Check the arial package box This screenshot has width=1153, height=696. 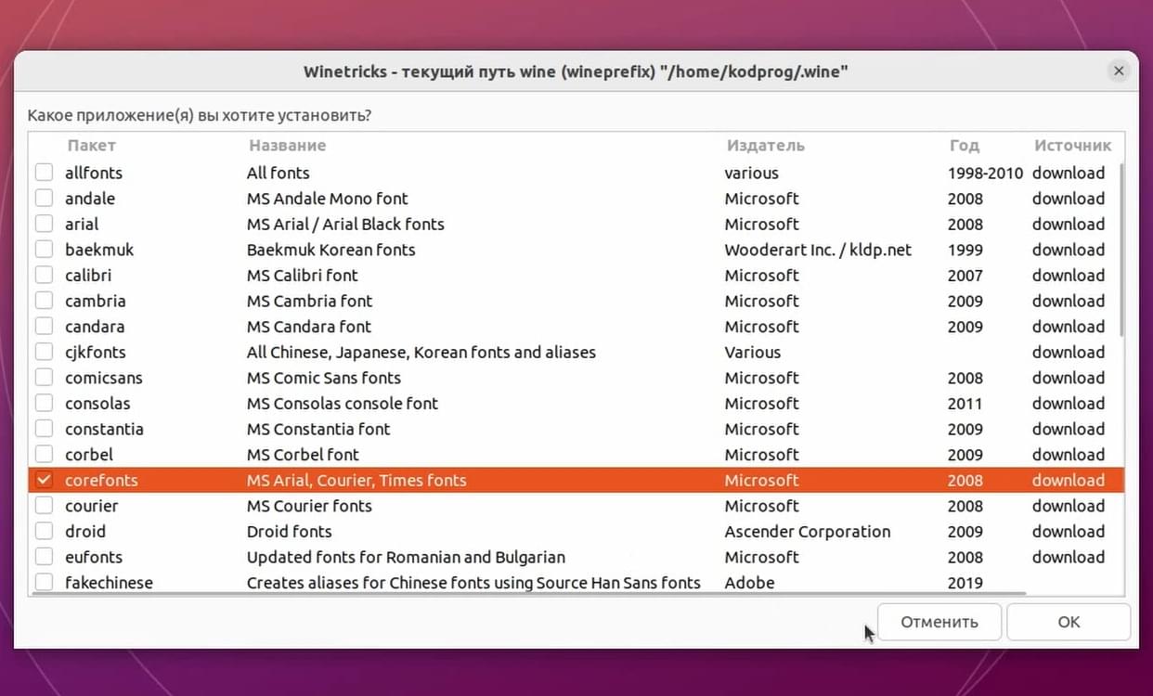(45, 225)
